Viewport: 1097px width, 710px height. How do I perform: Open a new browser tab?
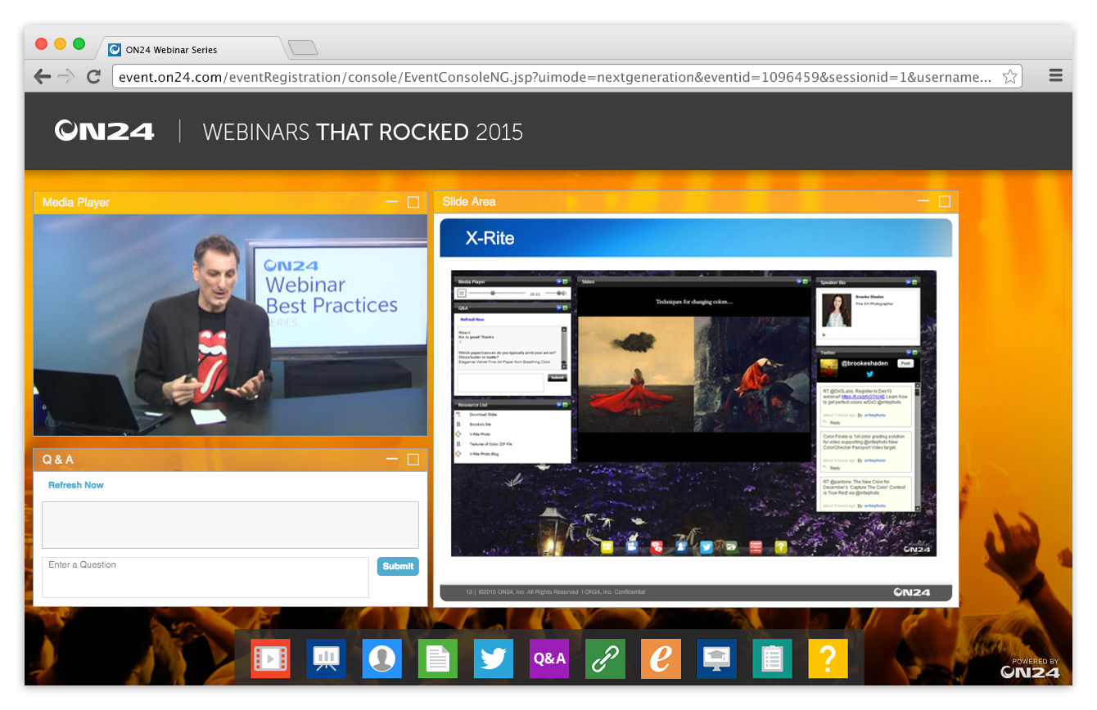(303, 48)
